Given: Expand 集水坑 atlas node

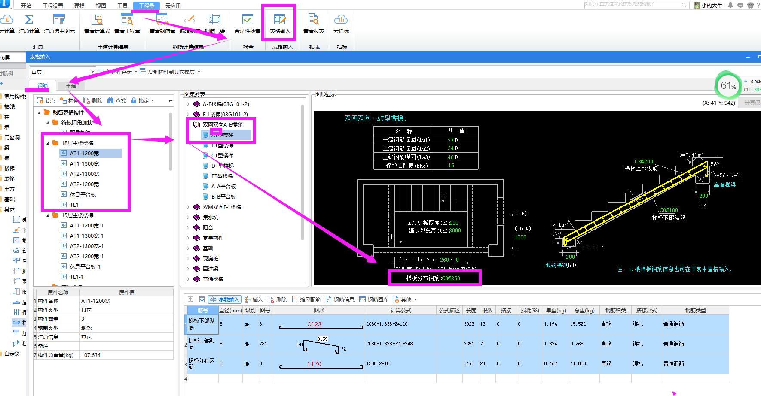Looking at the screenshot, I should coord(188,217).
